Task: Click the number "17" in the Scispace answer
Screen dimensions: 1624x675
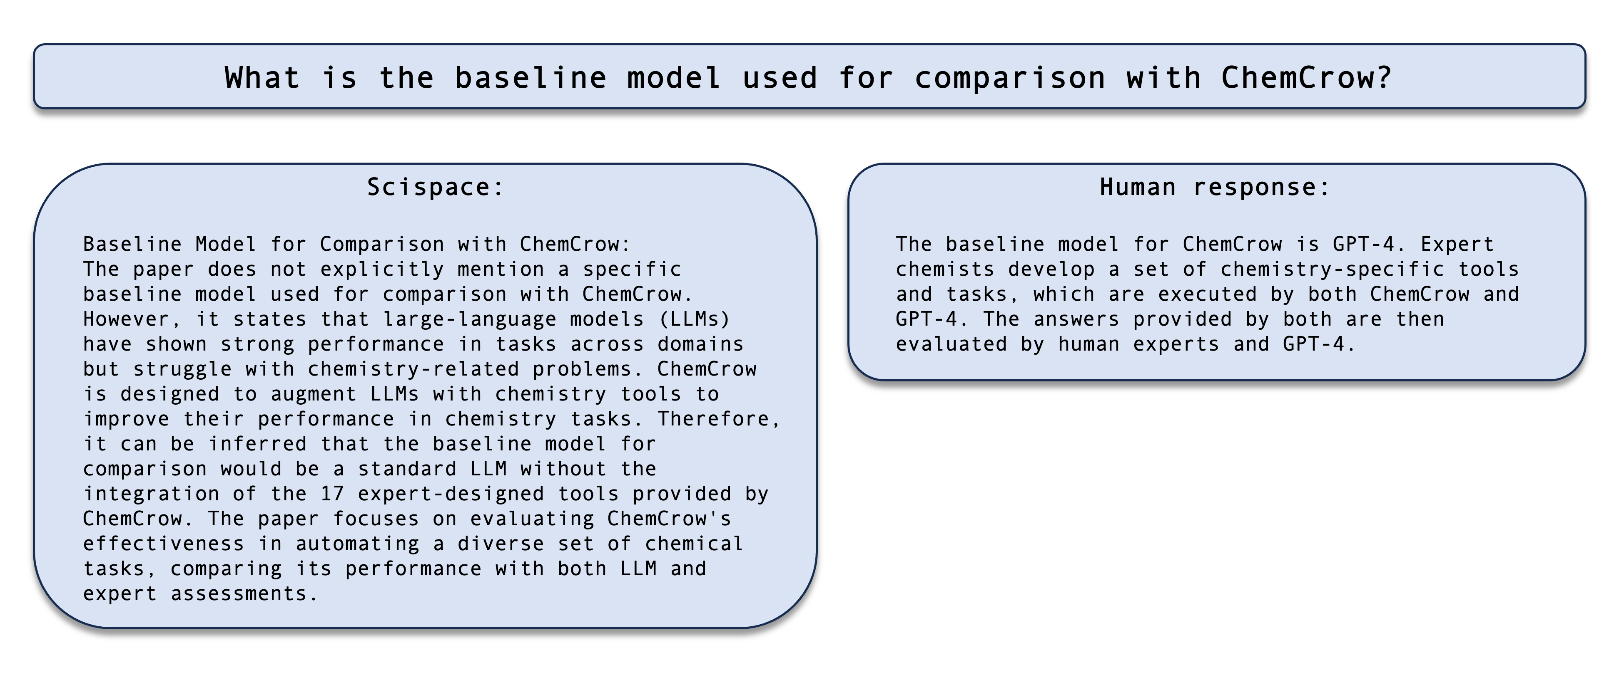Action: pyautogui.click(x=332, y=494)
